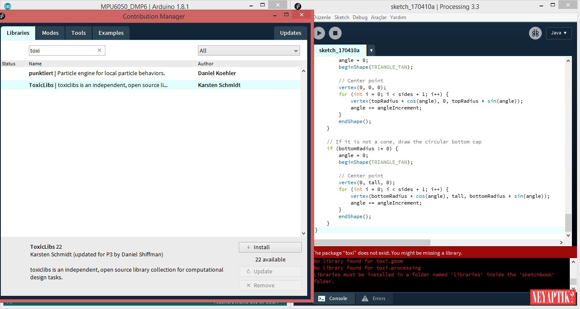Click the debugger butterfly icon in Processing
Screen dimensions: 580x309
click(535, 33)
